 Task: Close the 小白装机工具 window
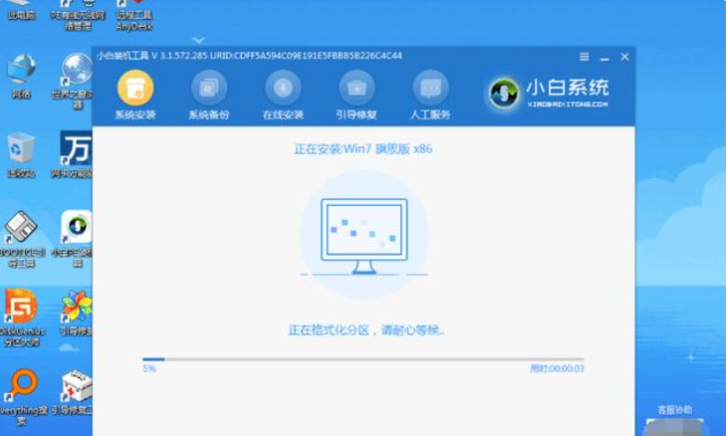(x=624, y=57)
